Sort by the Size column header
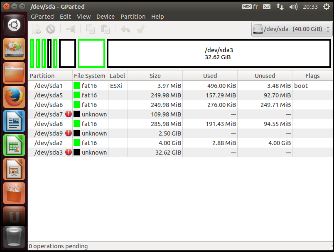 pyautogui.click(x=155, y=76)
